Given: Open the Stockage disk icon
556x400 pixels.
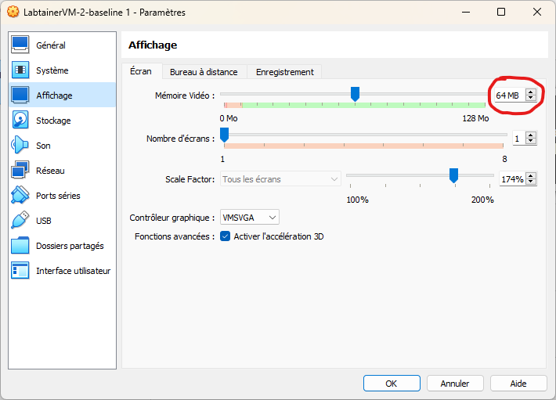Looking at the screenshot, I should [x=20, y=121].
